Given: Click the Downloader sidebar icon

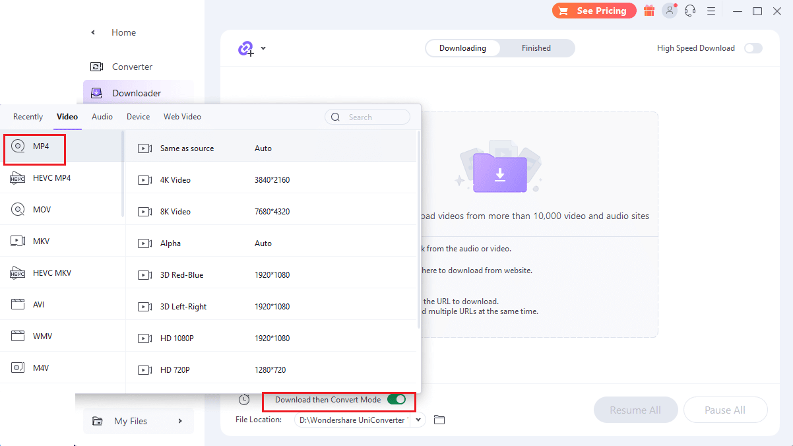Looking at the screenshot, I should point(97,93).
